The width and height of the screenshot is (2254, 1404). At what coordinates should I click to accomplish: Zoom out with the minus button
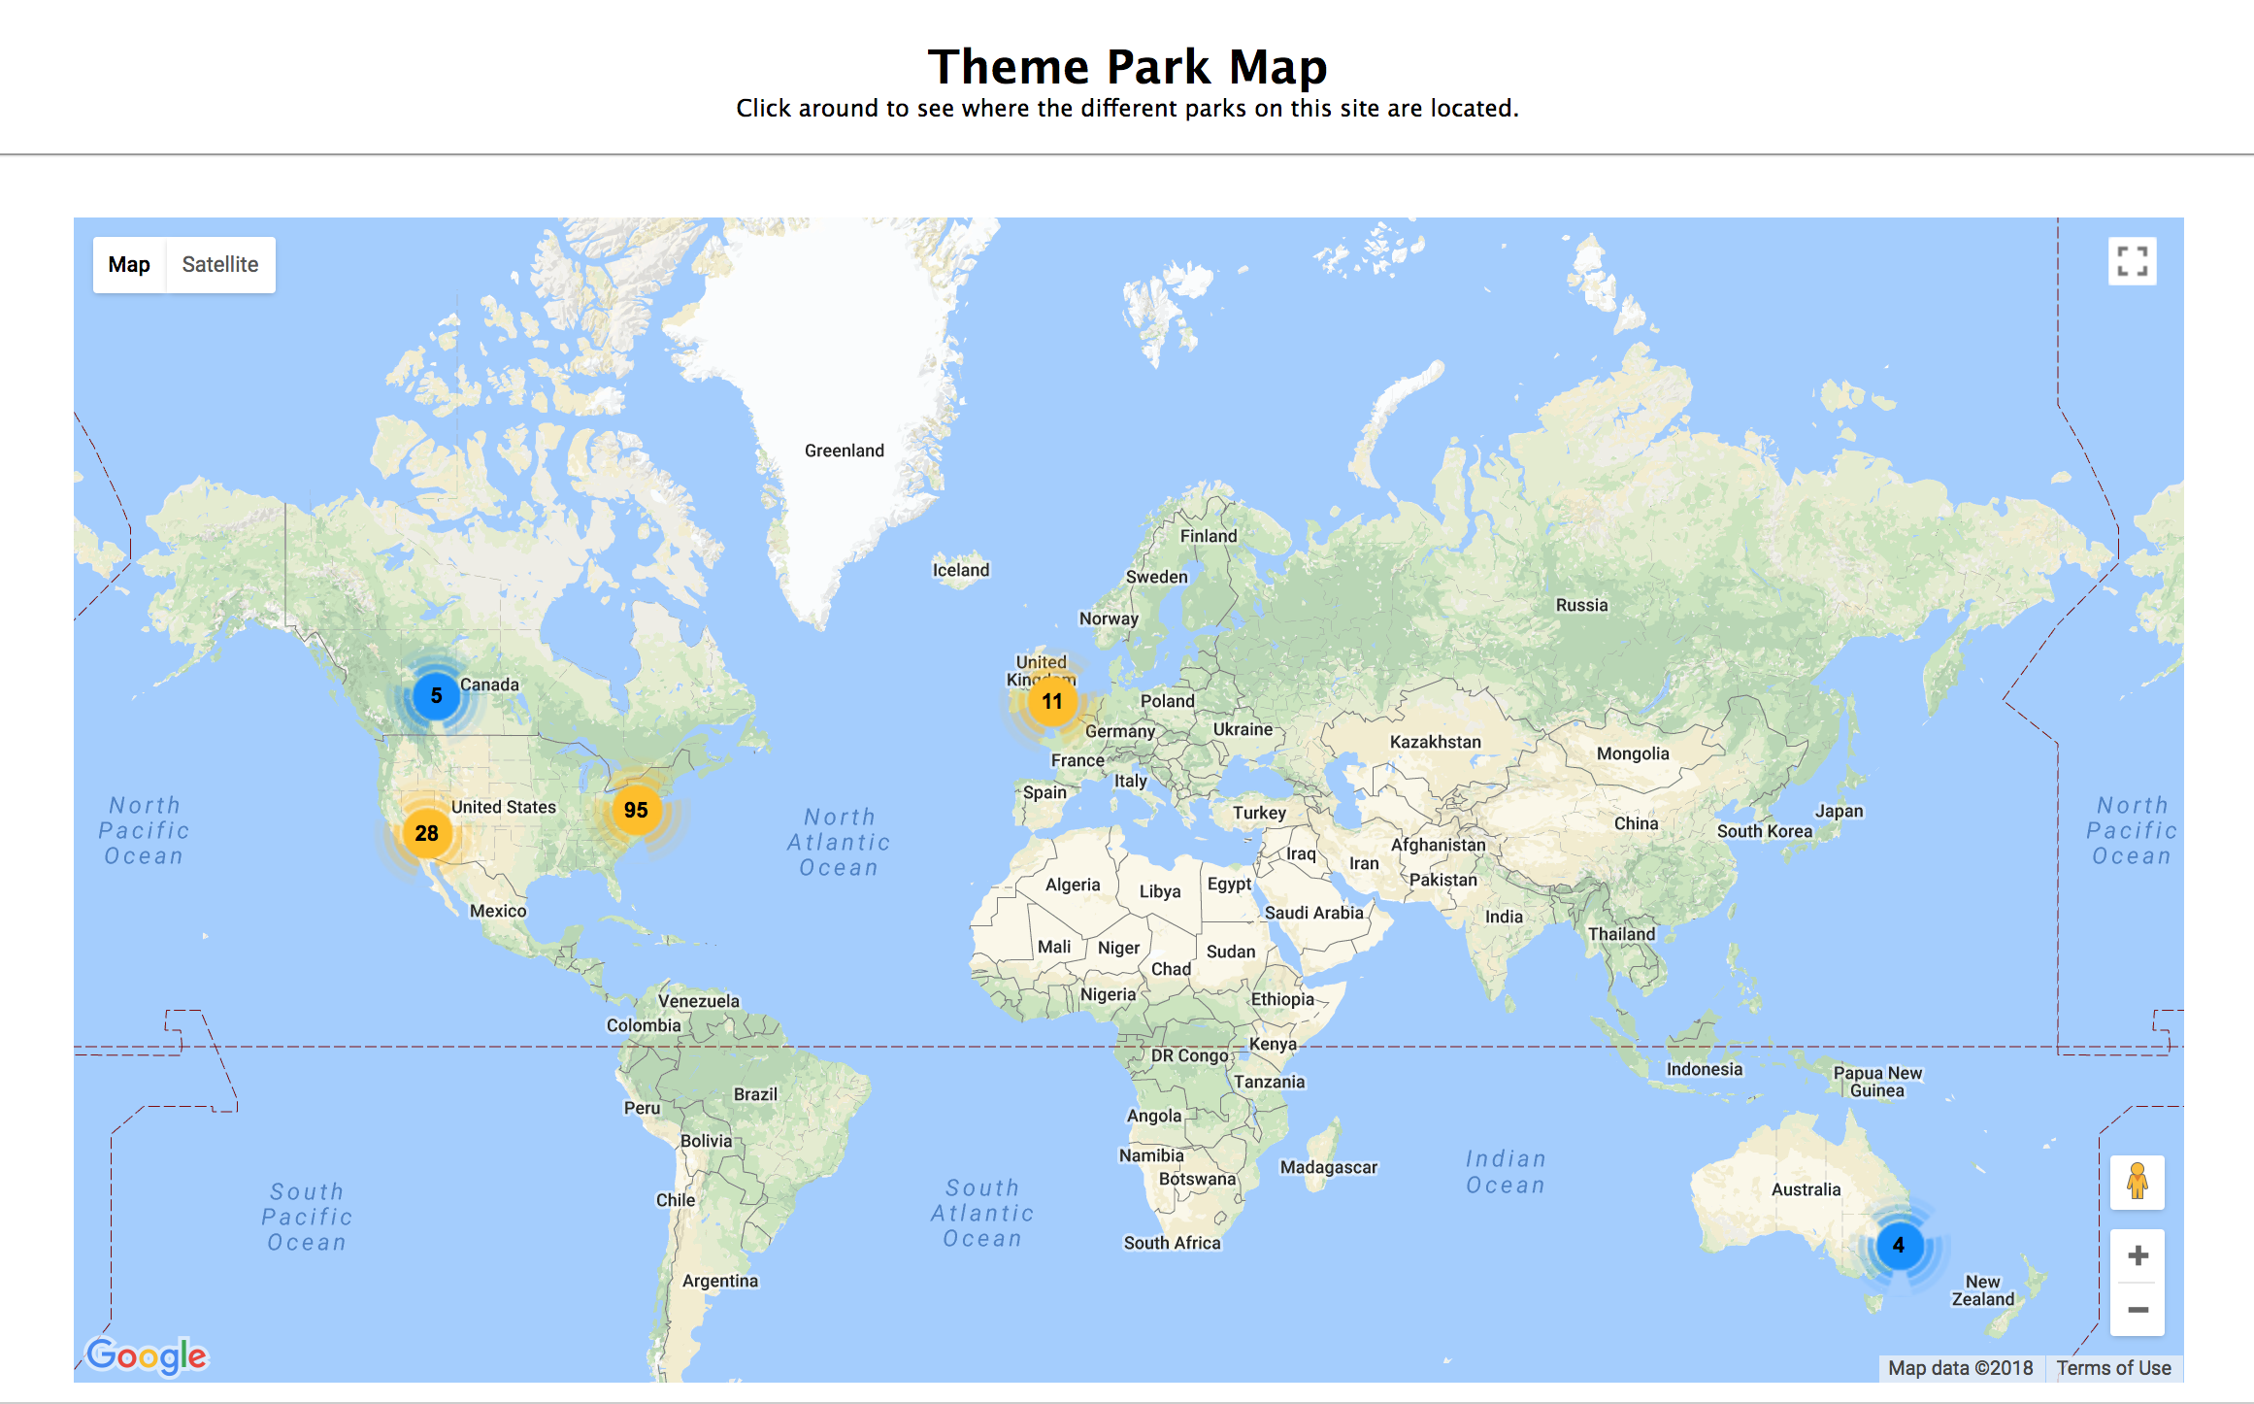2137,1310
